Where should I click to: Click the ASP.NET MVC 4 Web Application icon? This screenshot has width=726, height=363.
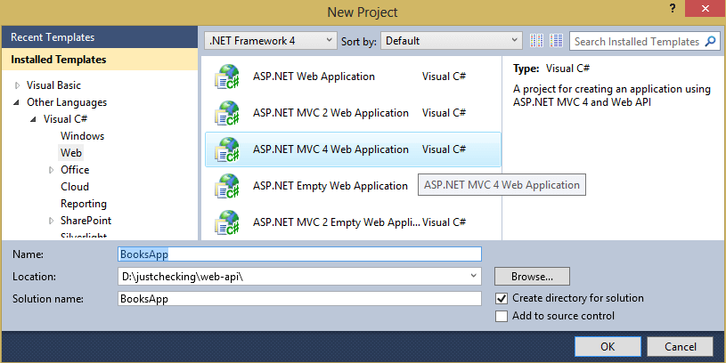(227, 150)
